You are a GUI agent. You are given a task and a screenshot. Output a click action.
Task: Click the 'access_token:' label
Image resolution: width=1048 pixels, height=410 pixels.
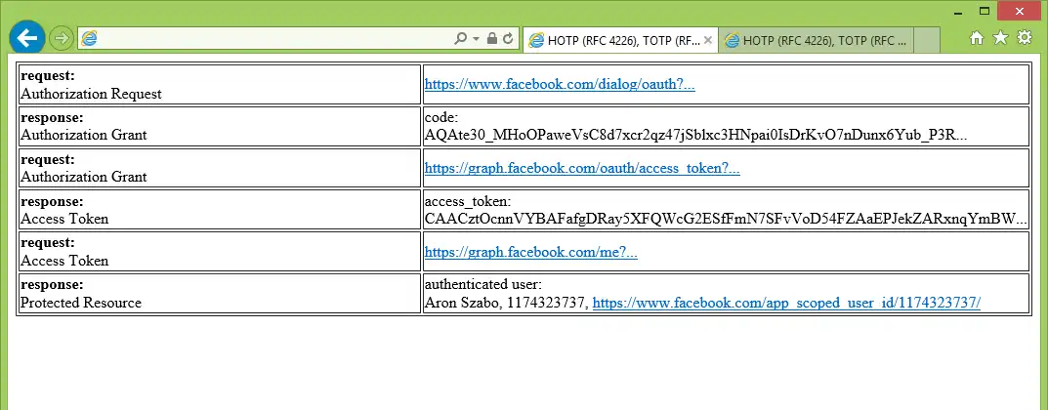467,201
